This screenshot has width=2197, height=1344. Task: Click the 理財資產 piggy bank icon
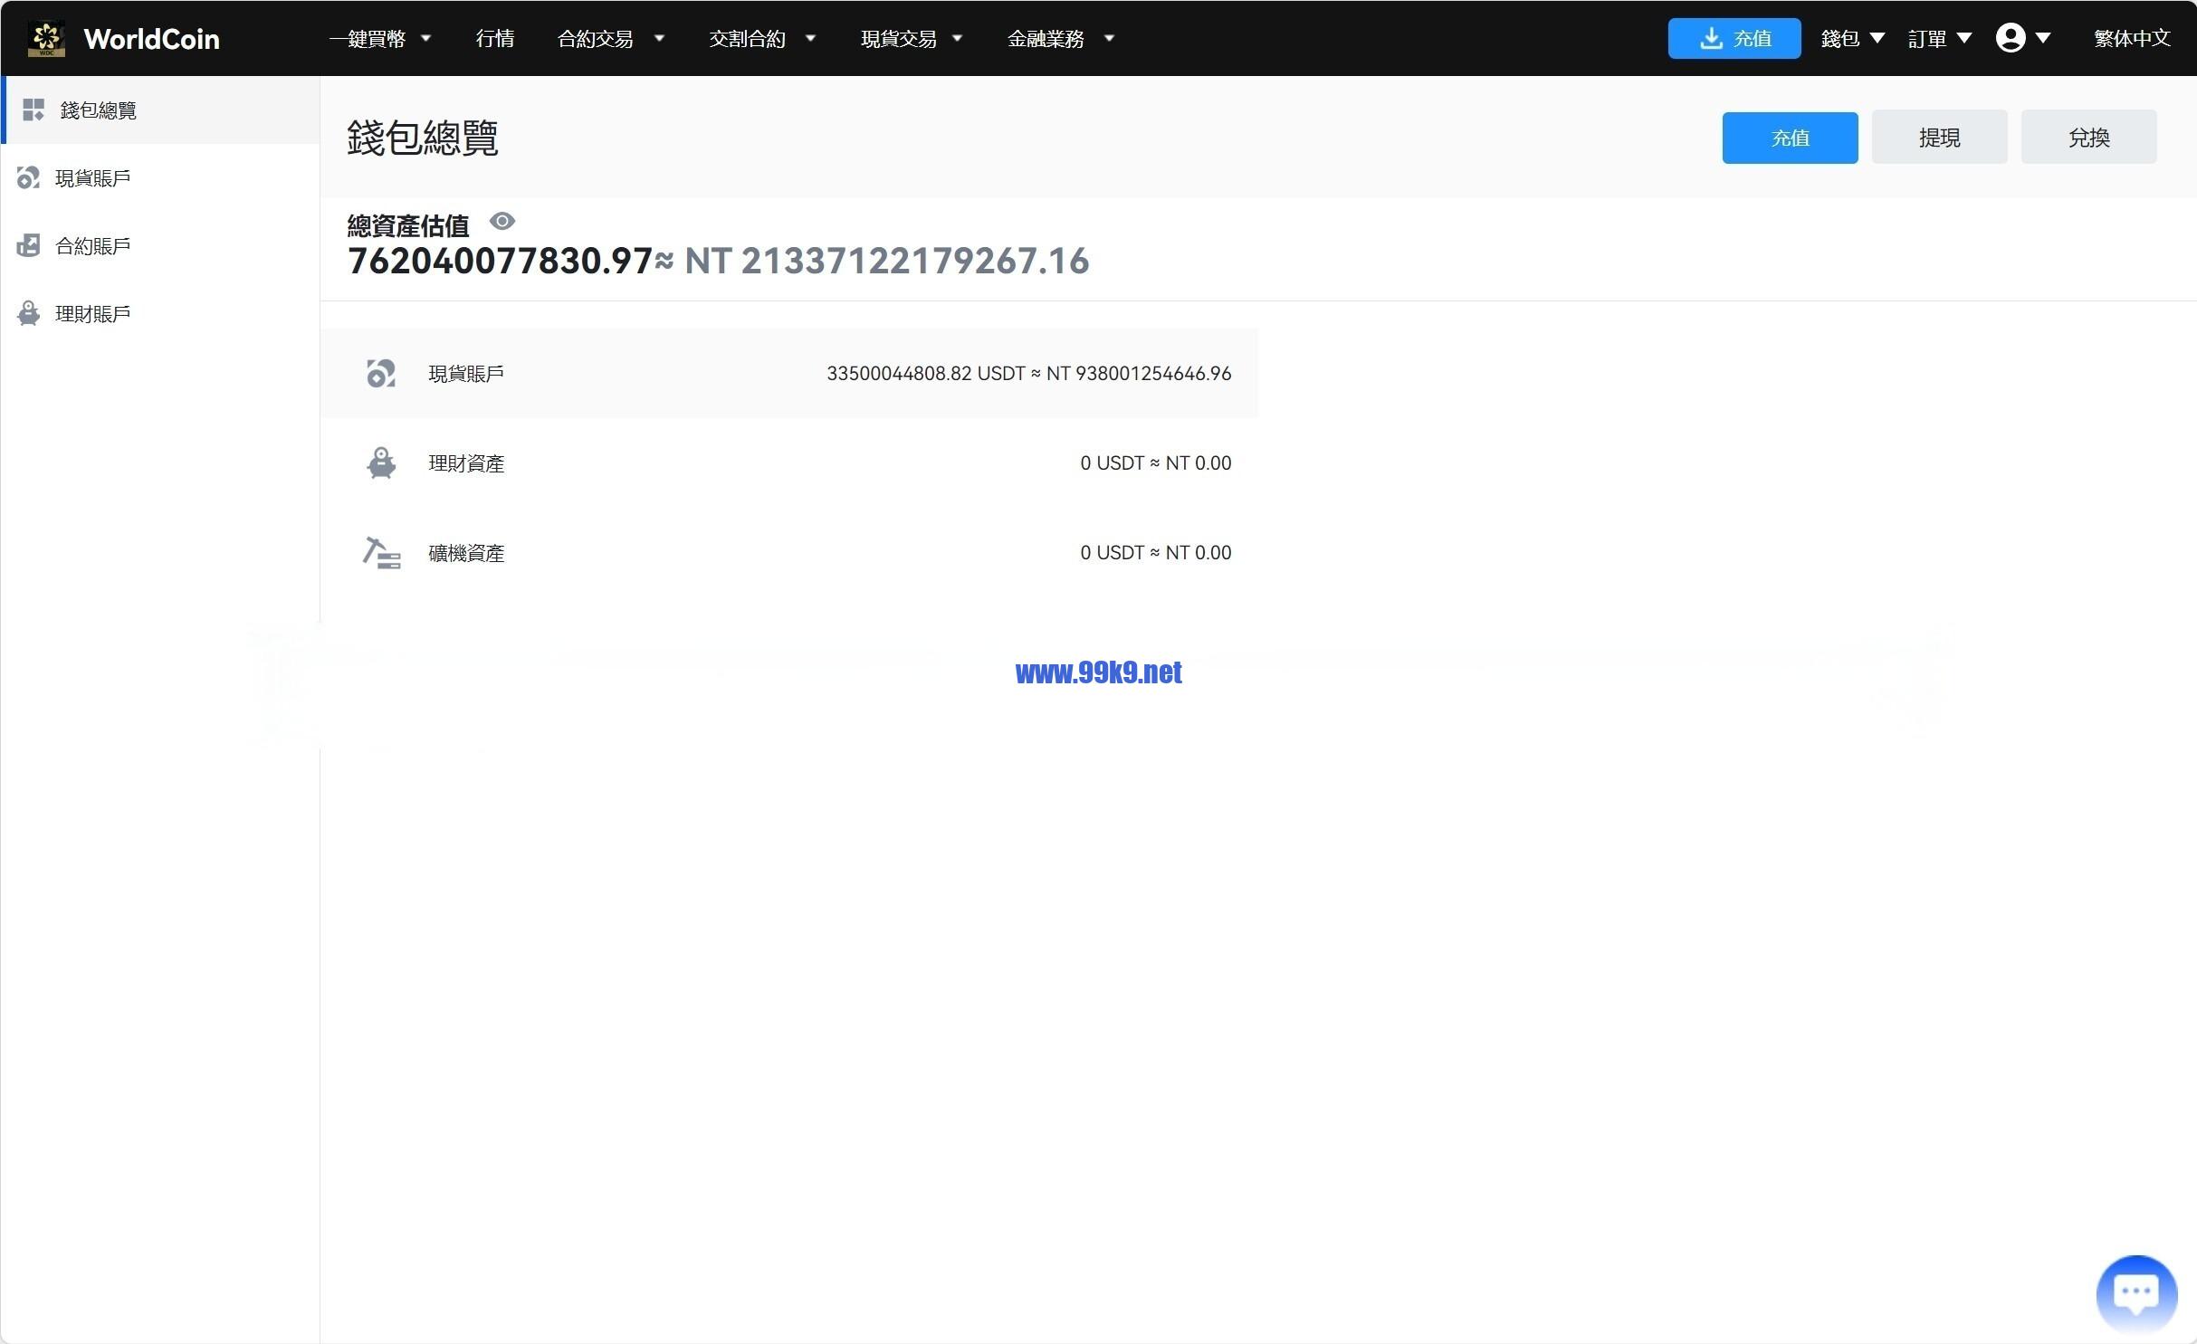[x=381, y=462]
